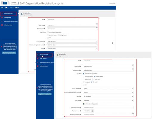Open the Registration date calendar picker icon
This screenshot has height=119, width=152.
(92, 111)
